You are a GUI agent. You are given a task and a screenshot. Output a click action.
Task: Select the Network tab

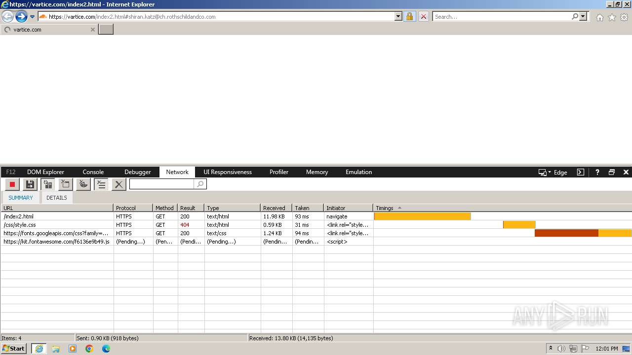177,172
